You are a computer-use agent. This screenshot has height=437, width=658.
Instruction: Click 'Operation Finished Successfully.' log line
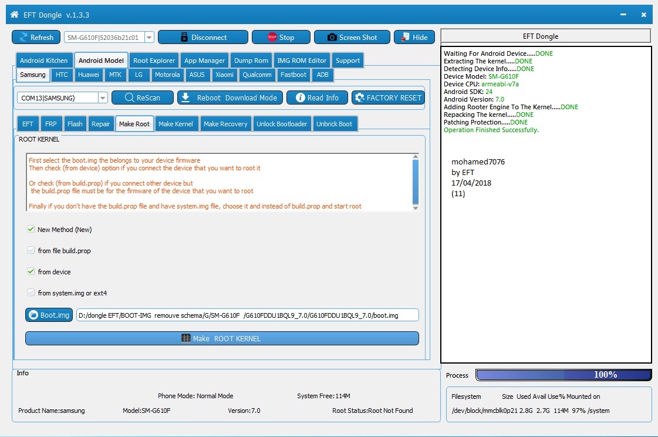tap(491, 130)
